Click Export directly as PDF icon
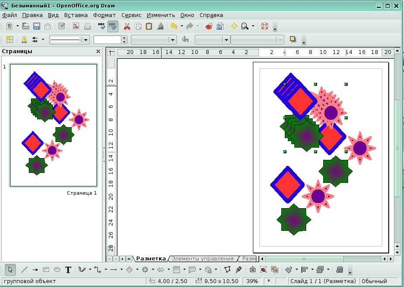 tap(76, 26)
